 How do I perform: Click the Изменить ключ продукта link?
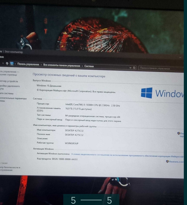coord(175,162)
